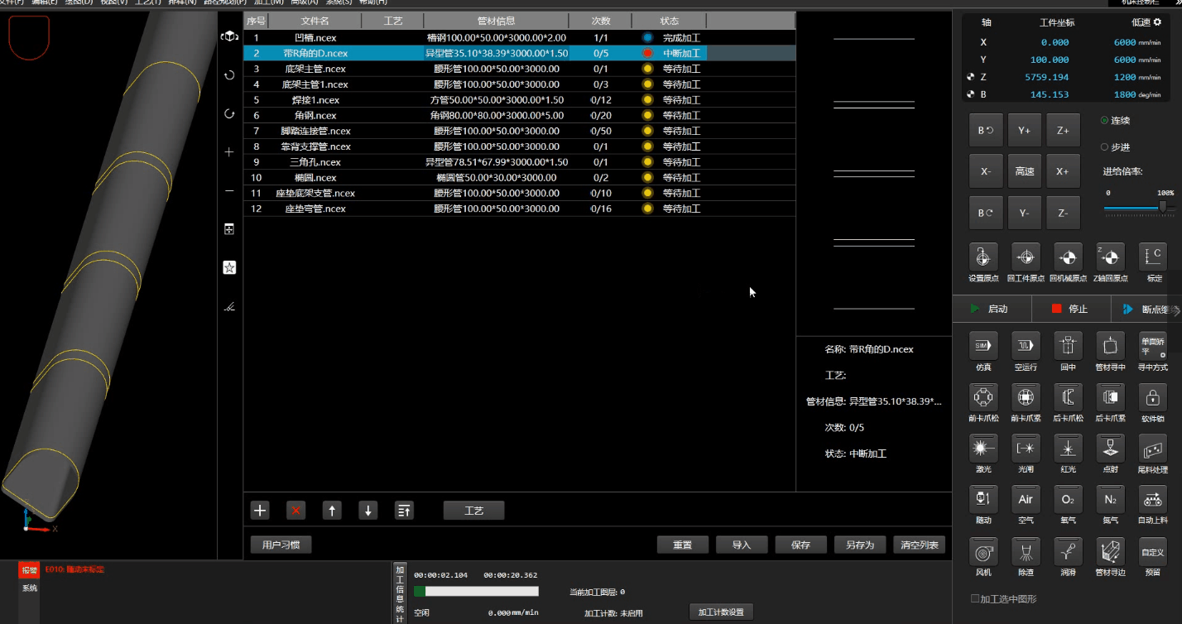This screenshot has height=624, width=1182.
Task: Toggle the 随动 follow icon
Action: tap(983, 499)
